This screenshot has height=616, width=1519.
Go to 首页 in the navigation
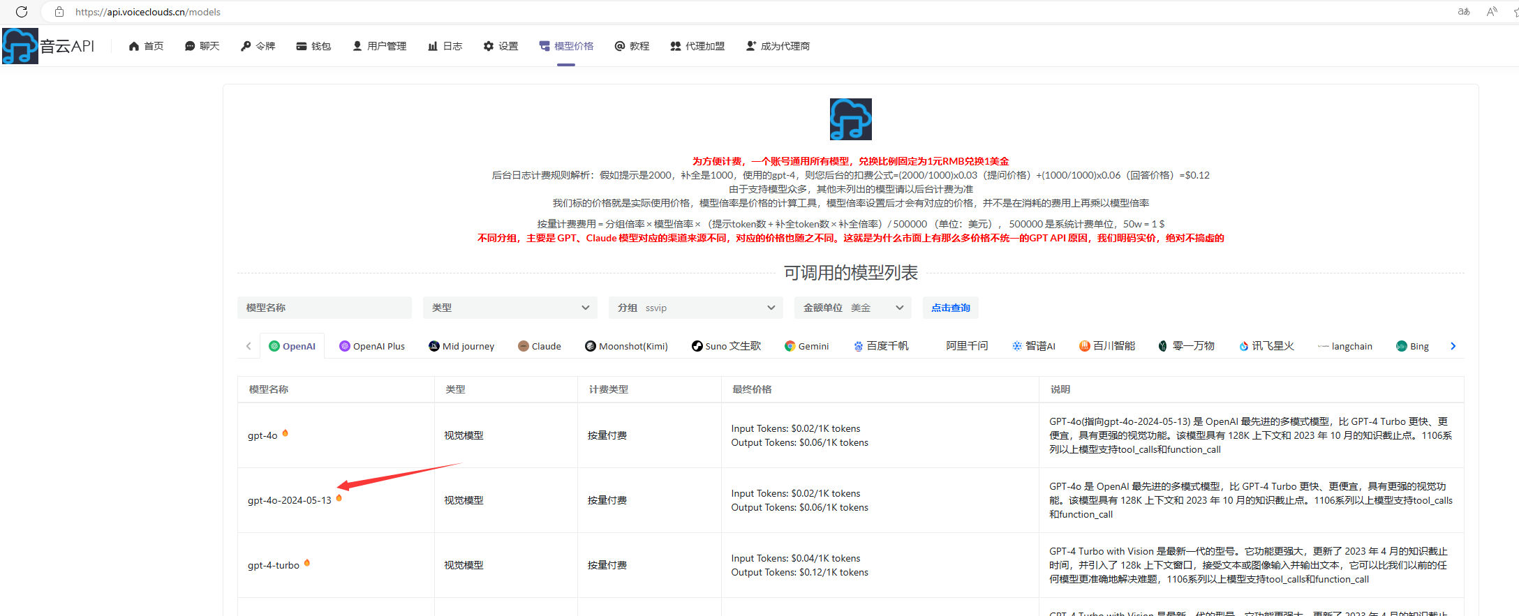click(147, 46)
